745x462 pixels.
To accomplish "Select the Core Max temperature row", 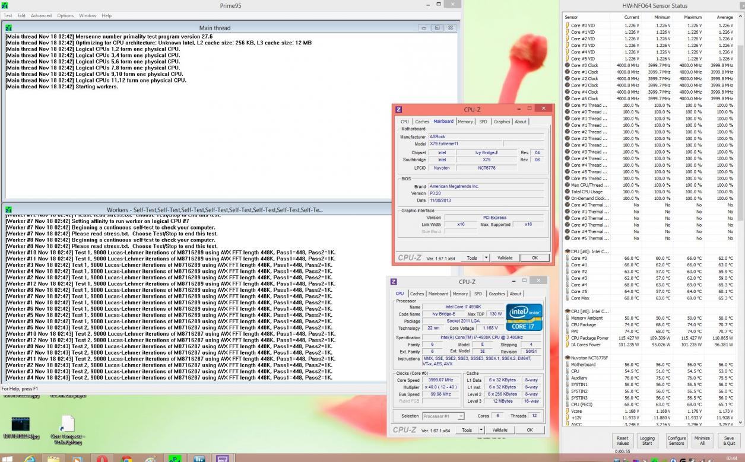I will click(x=650, y=298).
